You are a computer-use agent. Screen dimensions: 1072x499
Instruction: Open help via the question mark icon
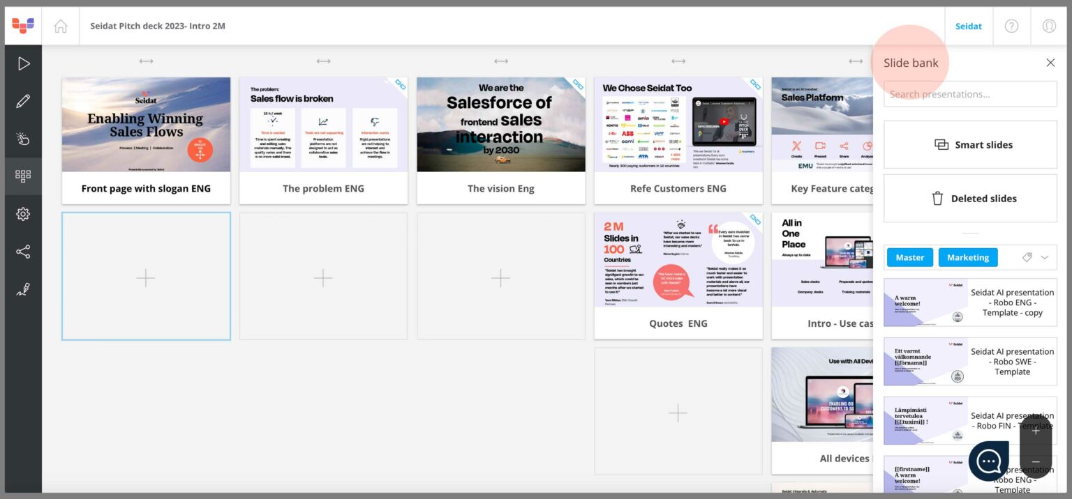pyautogui.click(x=1011, y=26)
